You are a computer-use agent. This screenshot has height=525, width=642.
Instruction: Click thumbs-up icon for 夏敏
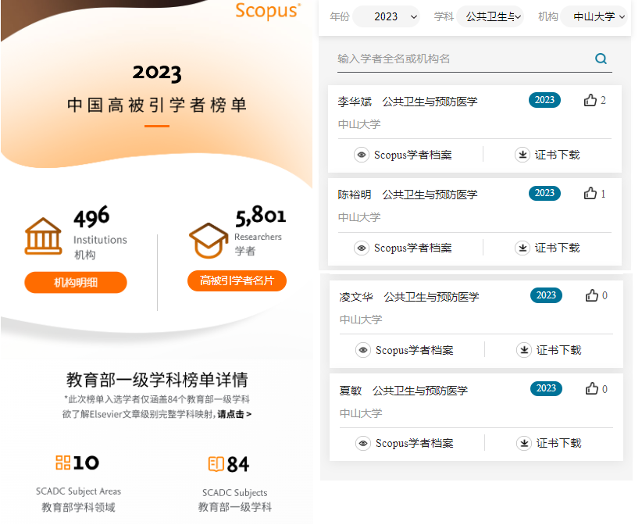tap(592, 389)
